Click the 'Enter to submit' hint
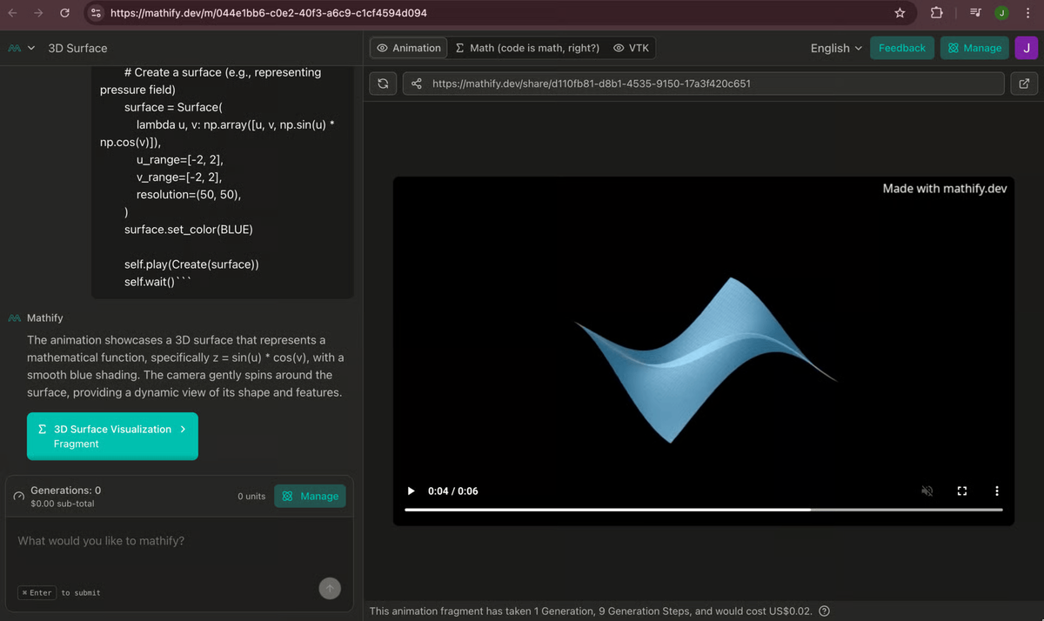 (x=59, y=593)
